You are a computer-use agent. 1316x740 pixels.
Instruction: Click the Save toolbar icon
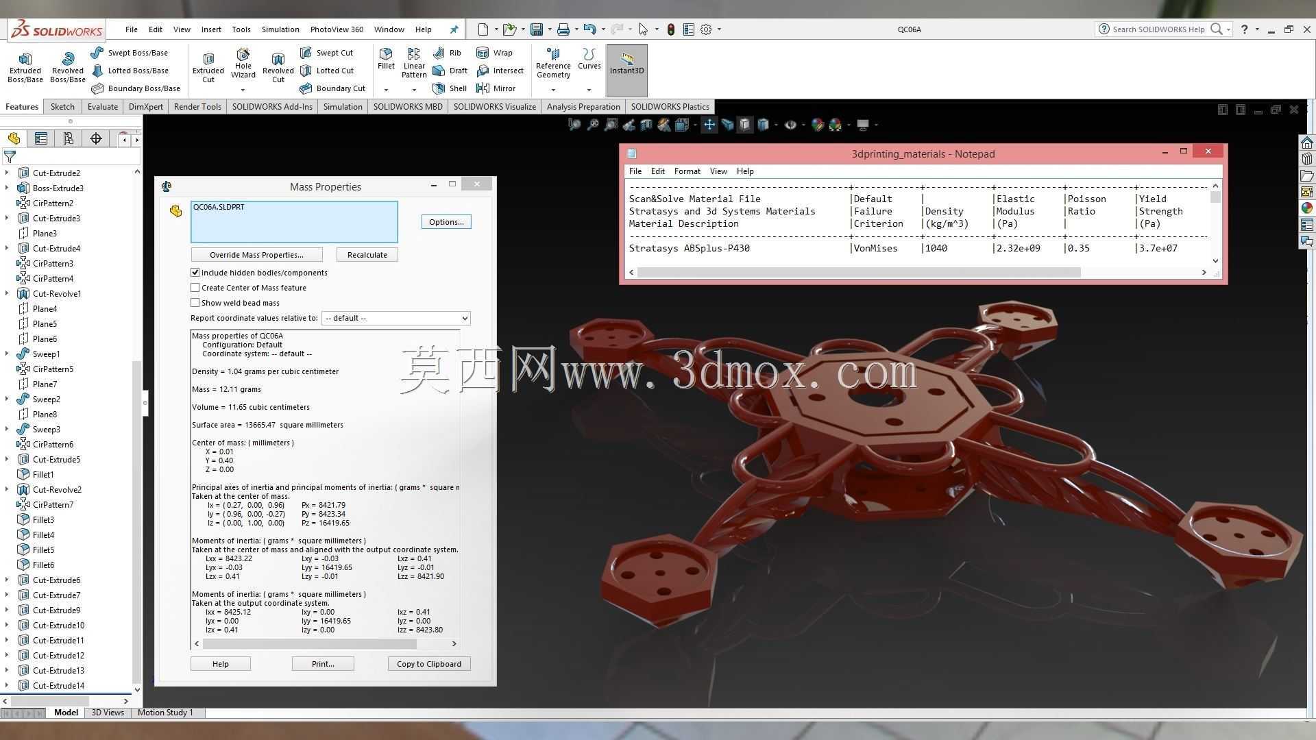(537, 29)
